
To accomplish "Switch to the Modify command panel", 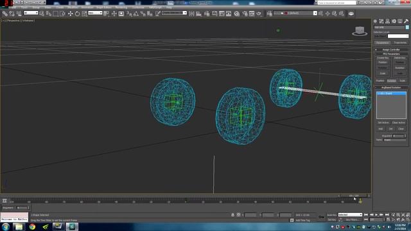I will click(x=381, y=21).
